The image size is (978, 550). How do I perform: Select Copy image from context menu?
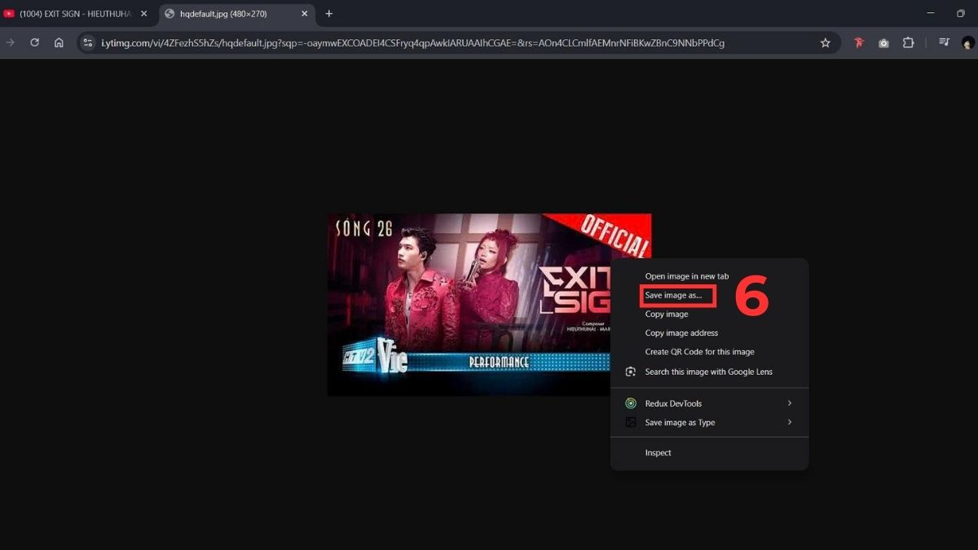tap(667, 314)
